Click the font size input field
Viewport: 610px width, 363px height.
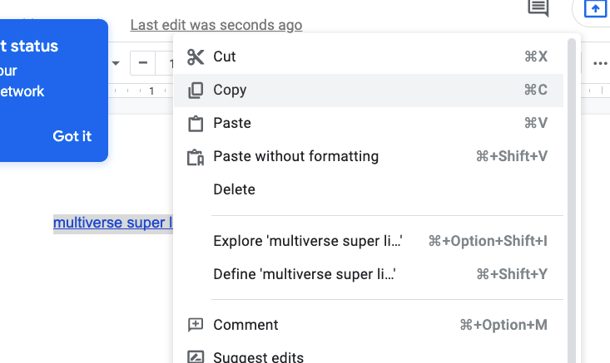(x=165, y=63)
